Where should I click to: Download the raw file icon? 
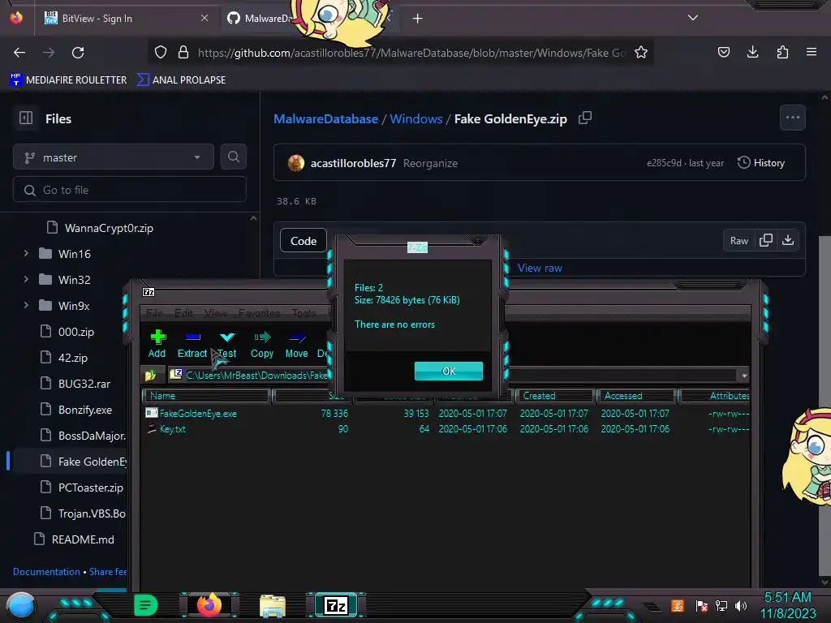point(787,240)
